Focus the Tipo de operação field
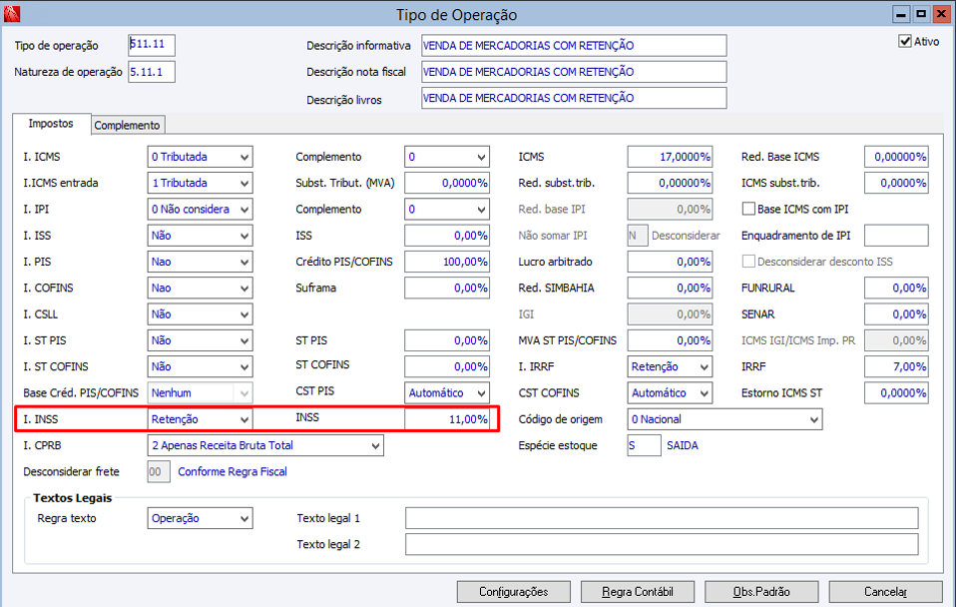 click(152, 45)
